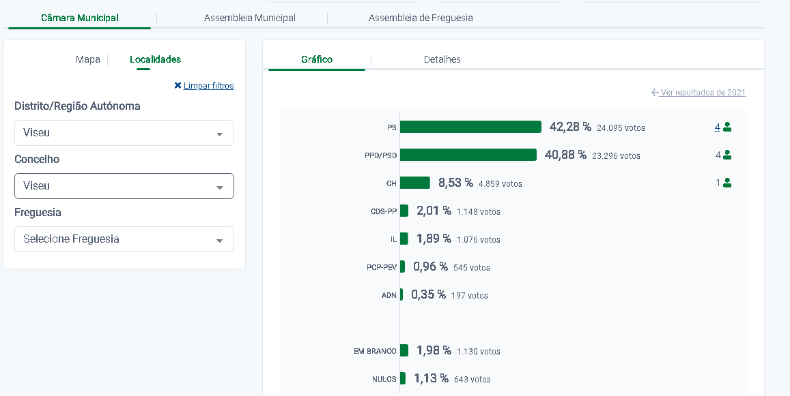Open the Concelho dropdown showing Viseu
Screen dimensions: 790x396
click(x=124, y=186)
